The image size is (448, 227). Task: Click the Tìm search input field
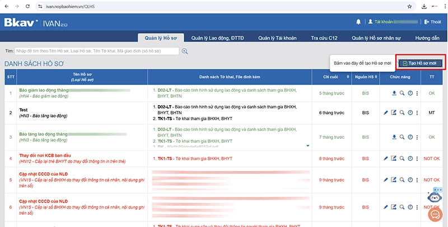coord(96,51)
